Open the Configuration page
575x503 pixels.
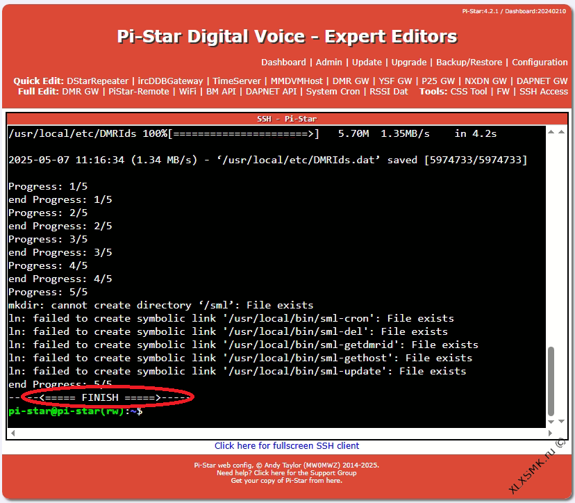[540, 63]
